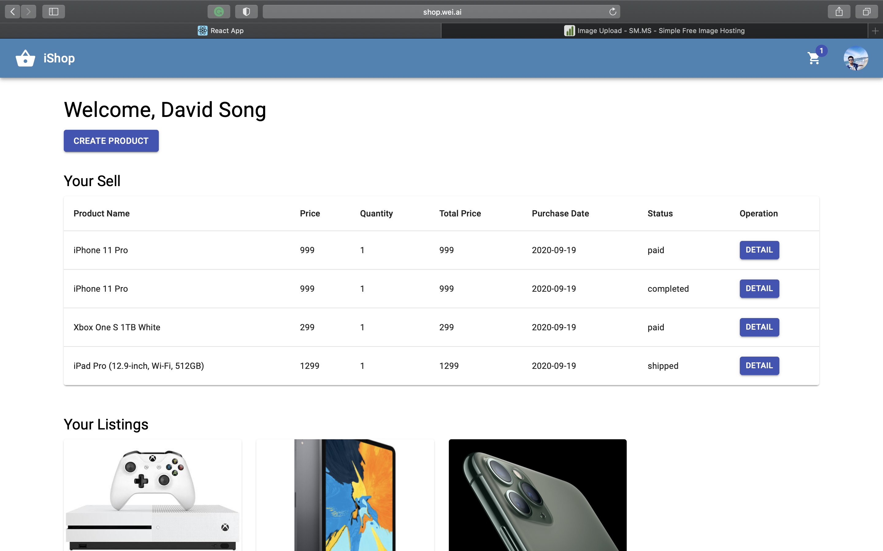Open Detail for the paid iPhone 11 Pro

(x=759, y=250)
